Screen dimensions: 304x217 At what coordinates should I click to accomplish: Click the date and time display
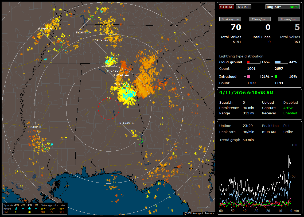pos(246,93)
